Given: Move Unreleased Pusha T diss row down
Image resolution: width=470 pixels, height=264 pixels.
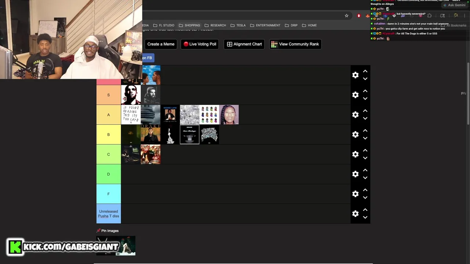Looking at the screenshot, I should point(365,217).
